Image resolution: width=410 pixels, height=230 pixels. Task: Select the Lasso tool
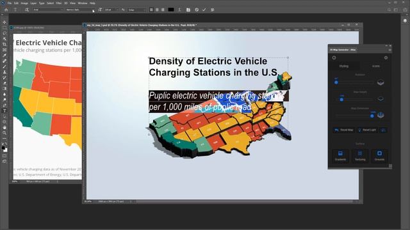[x=4, y=33]
